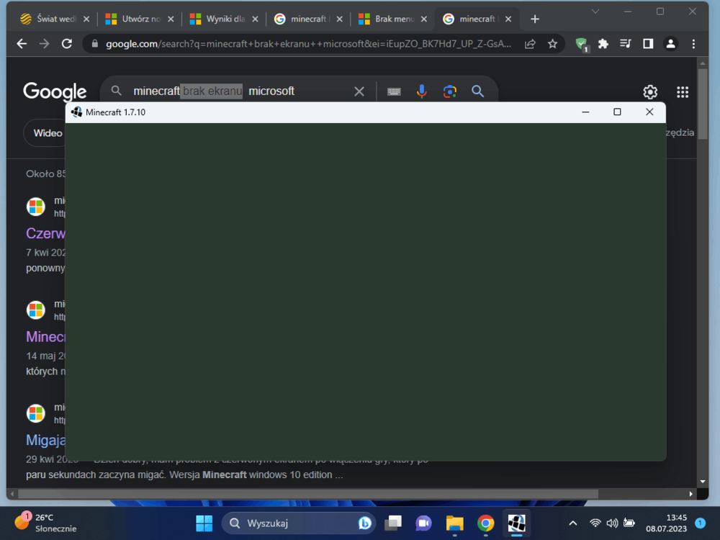Search by image with Google Lens

pyautogui.click(x=450, y=91)
